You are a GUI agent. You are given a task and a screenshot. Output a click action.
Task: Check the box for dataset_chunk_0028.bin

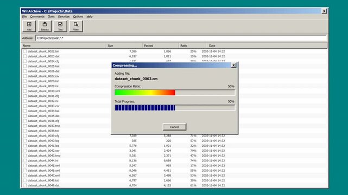coord(25,81)
